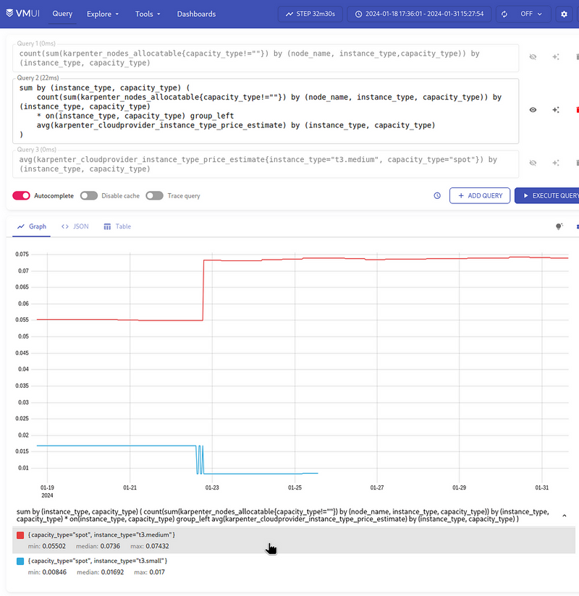Click the refresh icon next to OFF
Viewport: 579px width, 596px height.
click(x=505, y=14)
